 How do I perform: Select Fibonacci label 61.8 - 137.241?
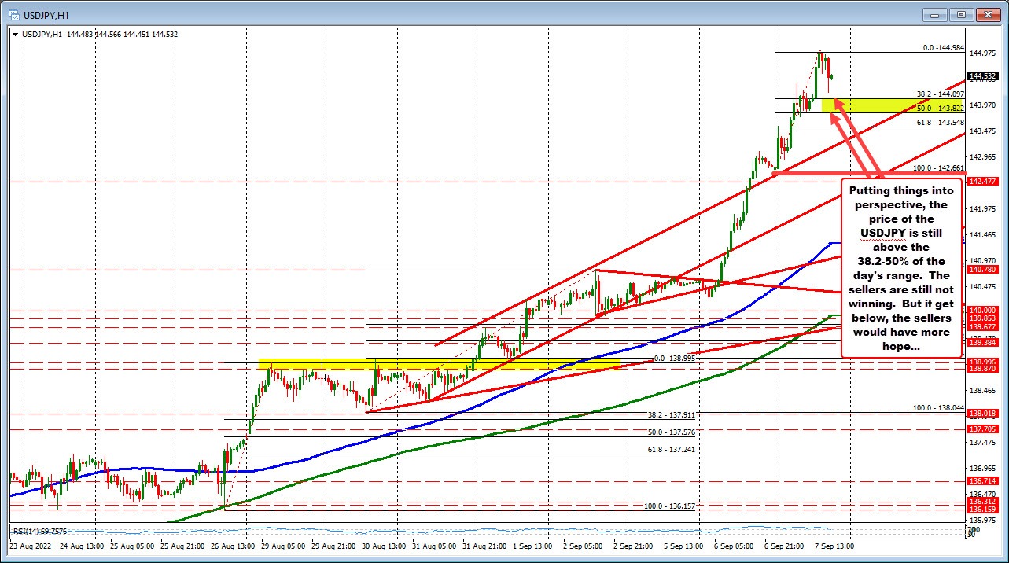coord(672,450)
